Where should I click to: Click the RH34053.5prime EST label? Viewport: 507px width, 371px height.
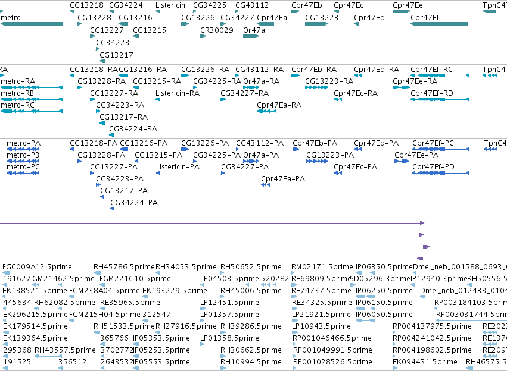186,267
